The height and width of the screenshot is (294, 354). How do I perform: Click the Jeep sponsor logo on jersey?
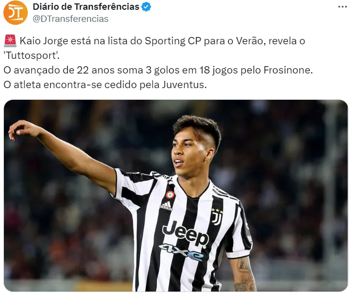(x=185, y=233)
